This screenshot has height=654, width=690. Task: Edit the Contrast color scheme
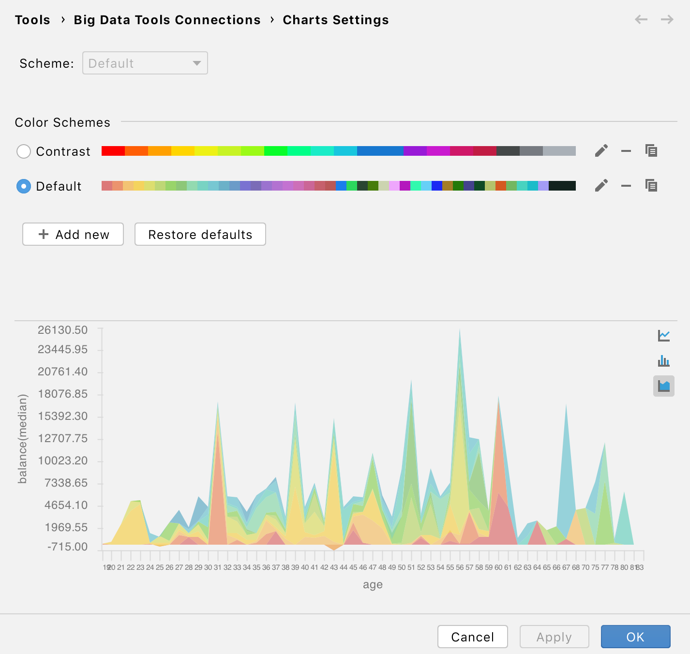click(601, 151)
